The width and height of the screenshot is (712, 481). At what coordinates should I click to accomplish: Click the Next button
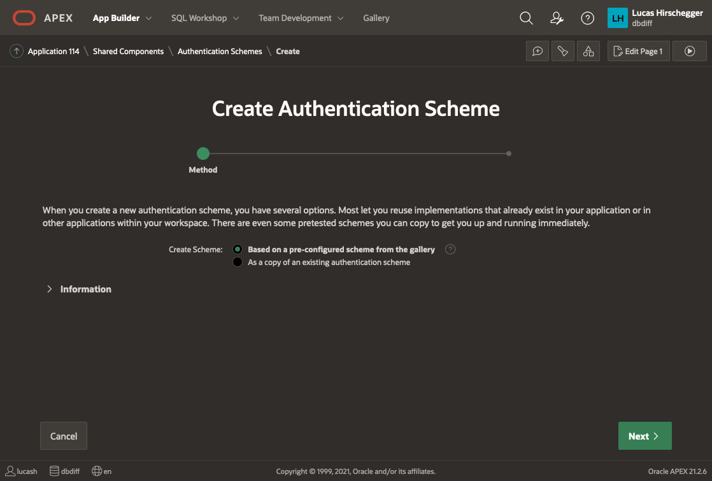[x=644, y=436]
